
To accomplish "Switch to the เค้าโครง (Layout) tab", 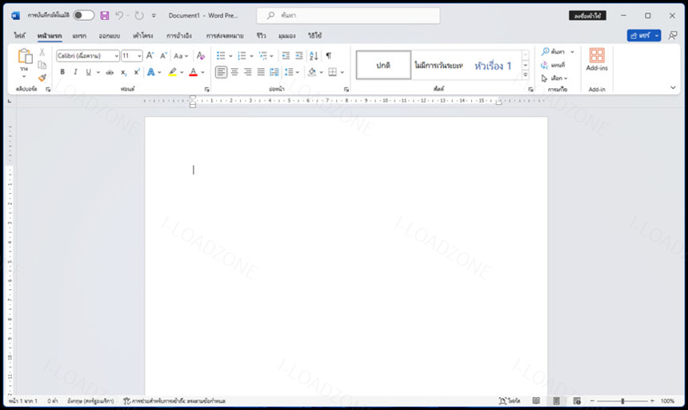I will (143, 35).
